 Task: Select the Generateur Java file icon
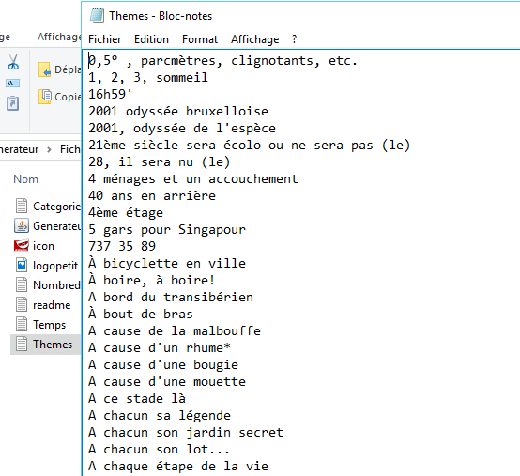(22, 226)
